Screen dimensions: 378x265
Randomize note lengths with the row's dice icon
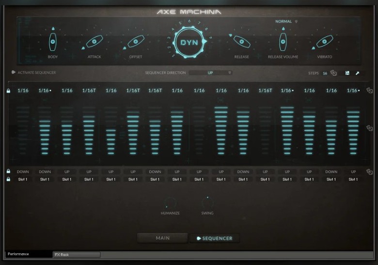coord(370,90)
